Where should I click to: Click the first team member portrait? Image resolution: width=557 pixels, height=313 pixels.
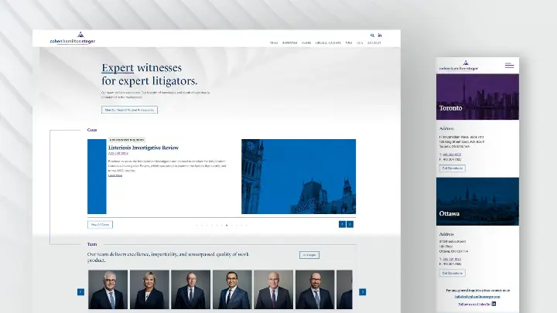[108, 290]
